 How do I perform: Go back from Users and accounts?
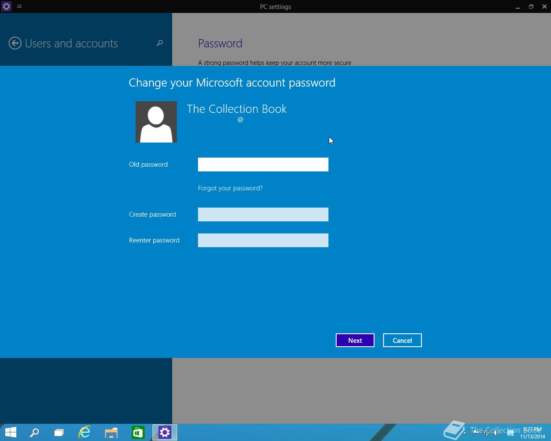point(15,43)
